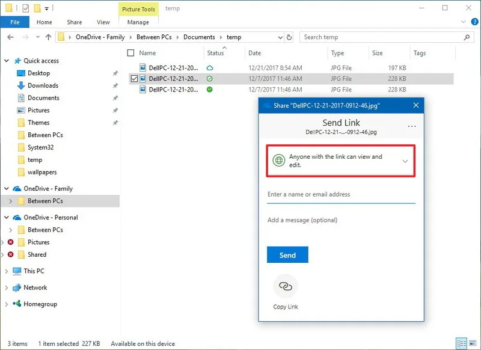Click the globe icon in link permissions
Image resolution: width=481 pixels, height=350 pixels.
point(279,161)
